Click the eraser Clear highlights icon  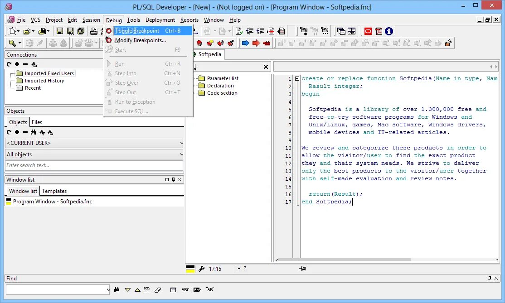[158, 290]
